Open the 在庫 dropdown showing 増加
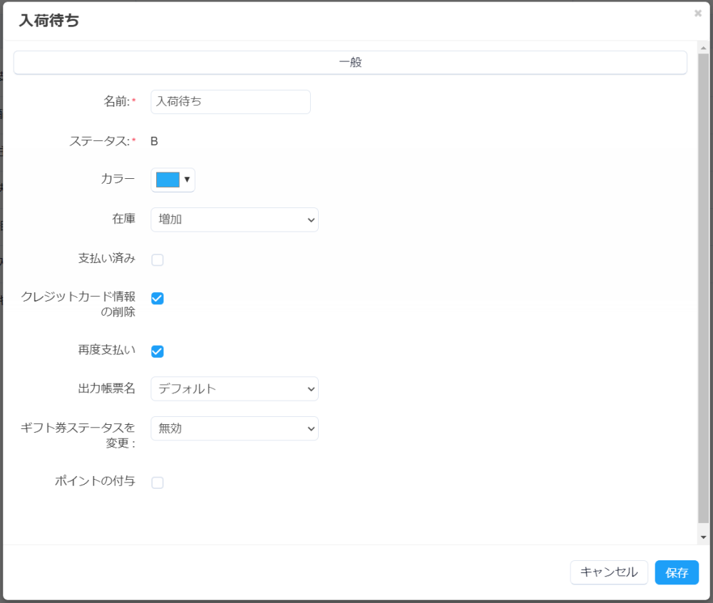This screenshot has width=713, height=603. tap(235, 220)
